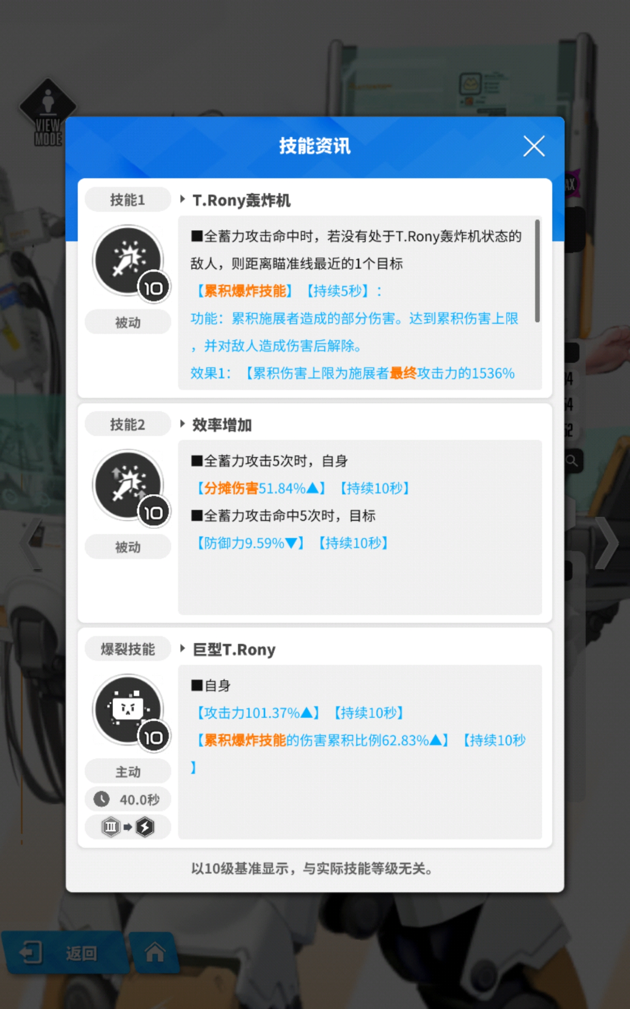The image size is (630, 1009).
Task: Expand triangle beside 效率增加 title
Action: point(182,424)
